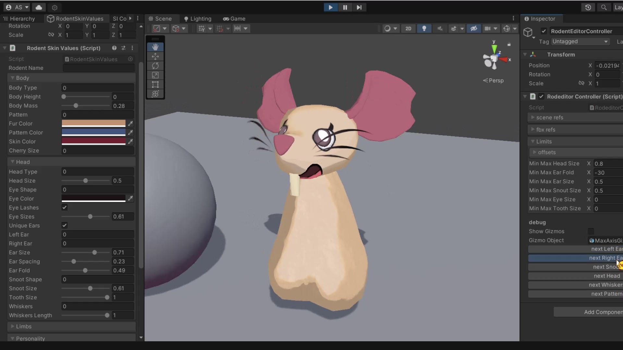
Task: Toggle scene view audio with the speaker icon
Action: click(x=440, y=29)
